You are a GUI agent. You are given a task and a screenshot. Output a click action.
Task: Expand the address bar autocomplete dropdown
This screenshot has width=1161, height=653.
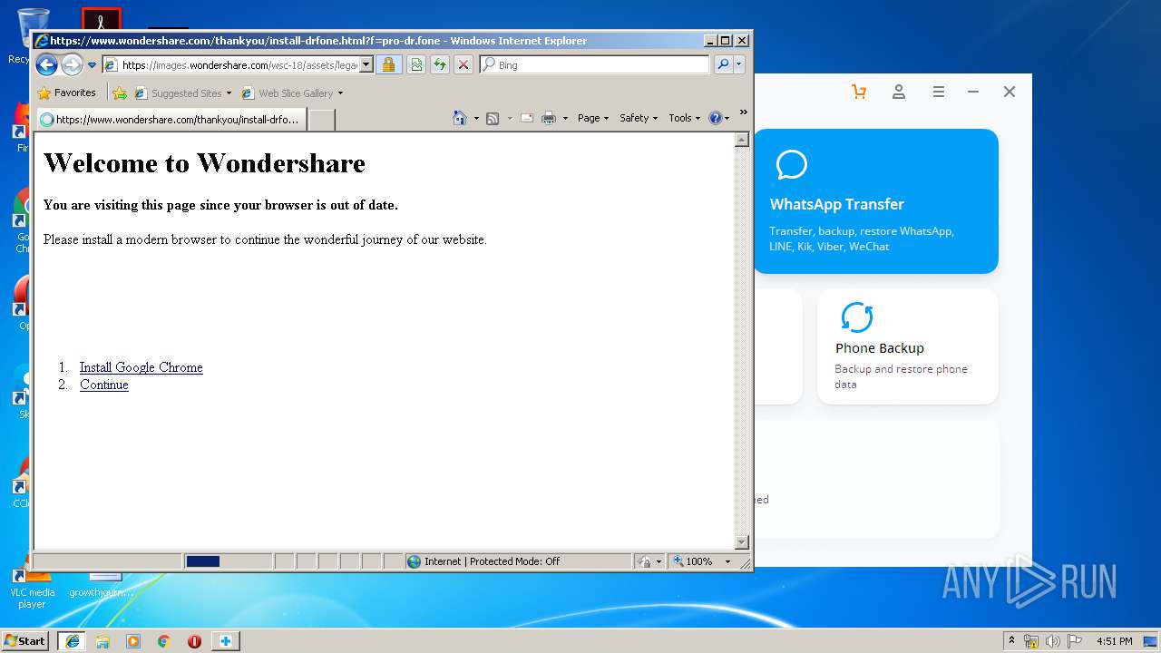point(366,64)
